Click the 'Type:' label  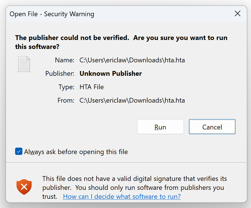point(66,87)
